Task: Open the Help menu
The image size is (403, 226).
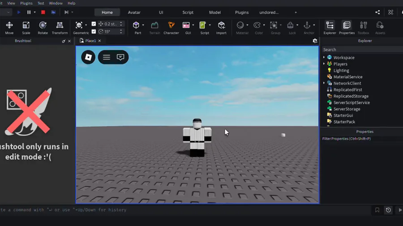Action: click(x=72, y=3)
